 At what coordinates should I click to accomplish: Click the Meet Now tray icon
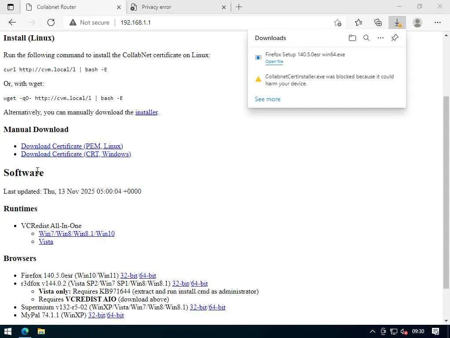pyautogui.click(x=383, y=331)
